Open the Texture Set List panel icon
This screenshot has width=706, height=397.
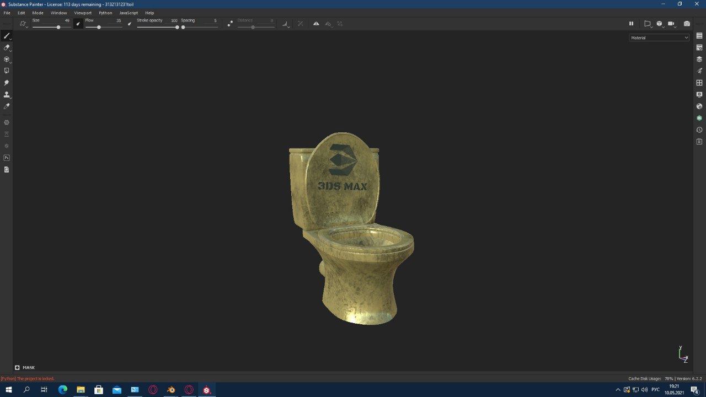click(699, 36)
